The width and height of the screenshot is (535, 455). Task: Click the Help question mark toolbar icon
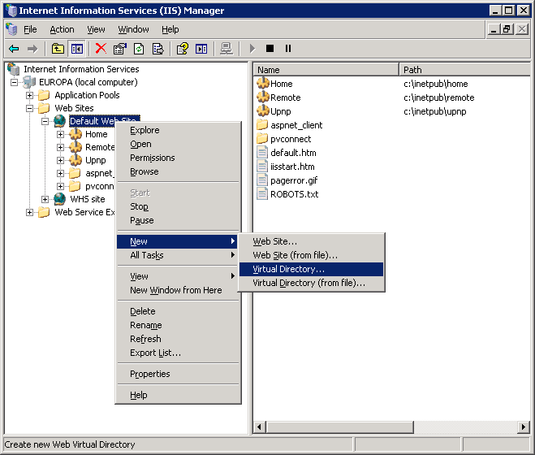tap(182, 49)
